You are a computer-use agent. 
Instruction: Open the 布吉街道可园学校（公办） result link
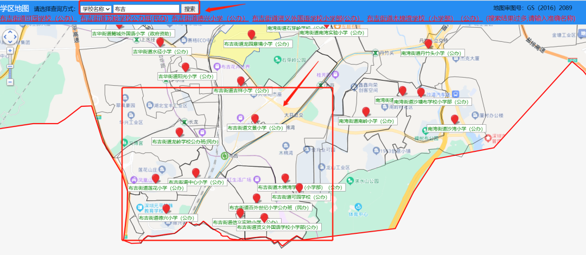click(x=39, y=18)
